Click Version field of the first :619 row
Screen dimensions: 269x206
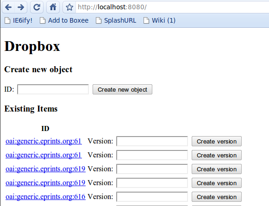point(152,169)
